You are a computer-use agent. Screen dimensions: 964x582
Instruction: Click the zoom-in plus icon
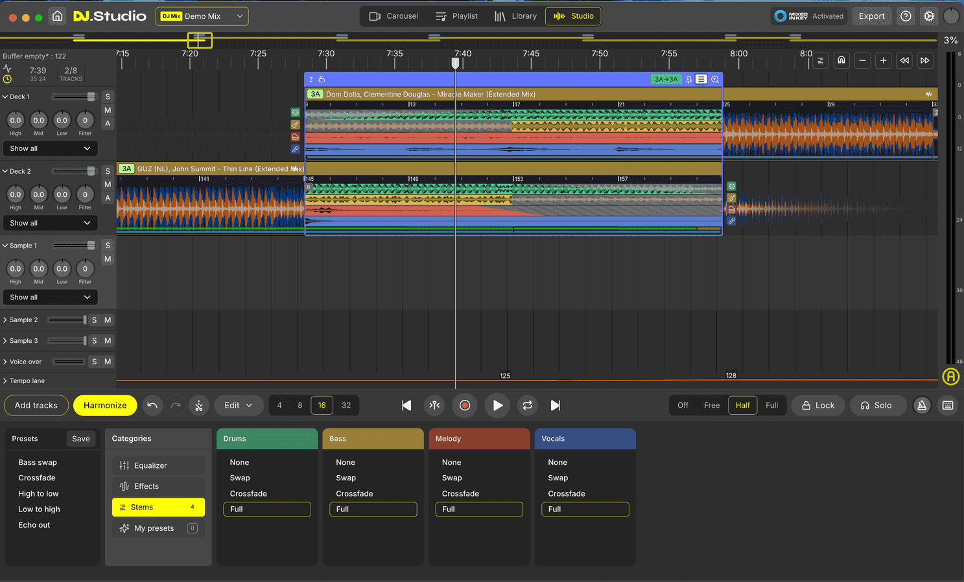[x=883, y=60]
